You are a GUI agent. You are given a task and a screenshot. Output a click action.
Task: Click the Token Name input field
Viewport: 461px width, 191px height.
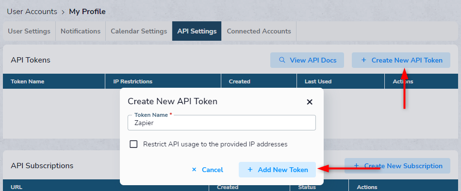(222, 123)
